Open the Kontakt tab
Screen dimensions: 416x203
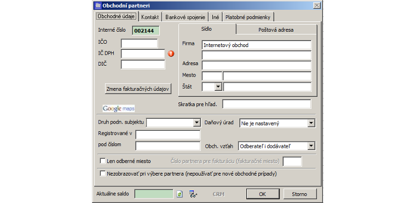pyautogui.click(x=150, y=17)
